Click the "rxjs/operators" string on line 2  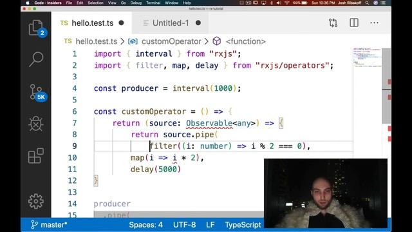coord(292,66)
